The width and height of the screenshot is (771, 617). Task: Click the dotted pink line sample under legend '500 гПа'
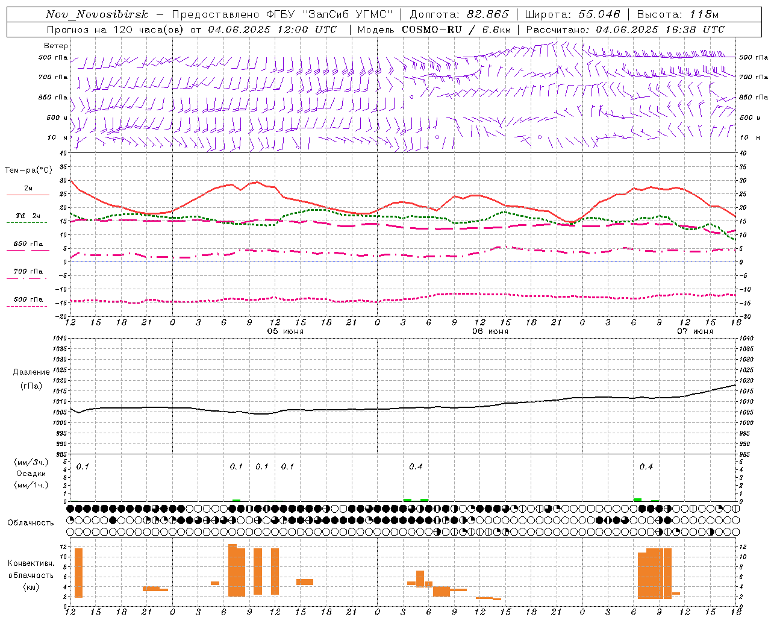pyautogui.click(x=27, y=306)
